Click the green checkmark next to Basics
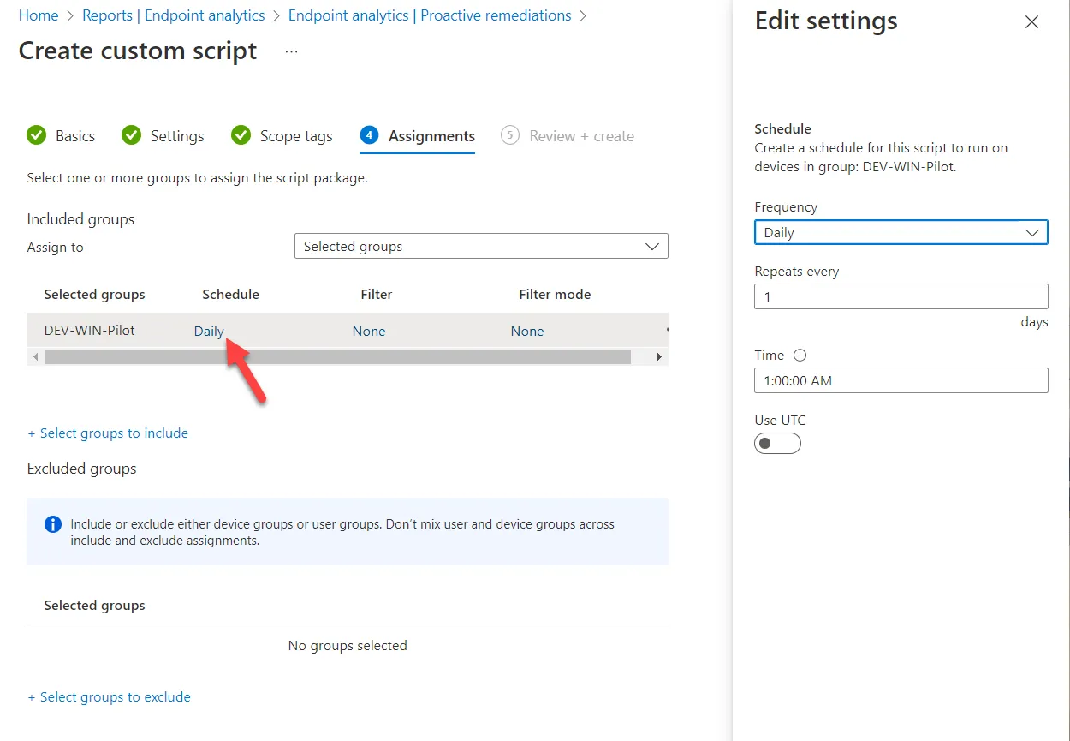 point(37,135)
